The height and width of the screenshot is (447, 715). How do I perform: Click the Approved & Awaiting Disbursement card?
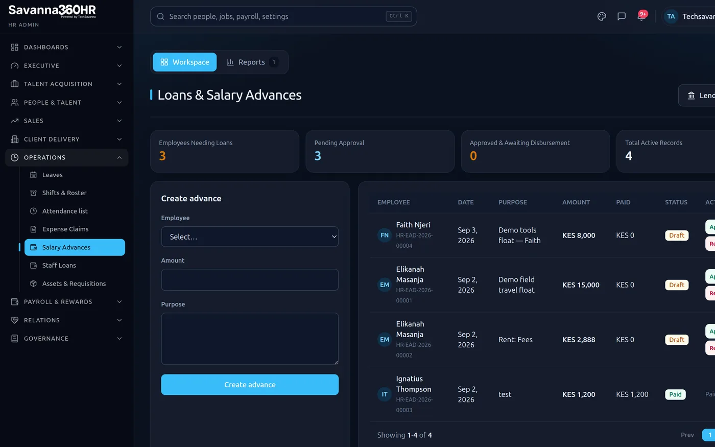pyautogui.click(x=535, y=151)
